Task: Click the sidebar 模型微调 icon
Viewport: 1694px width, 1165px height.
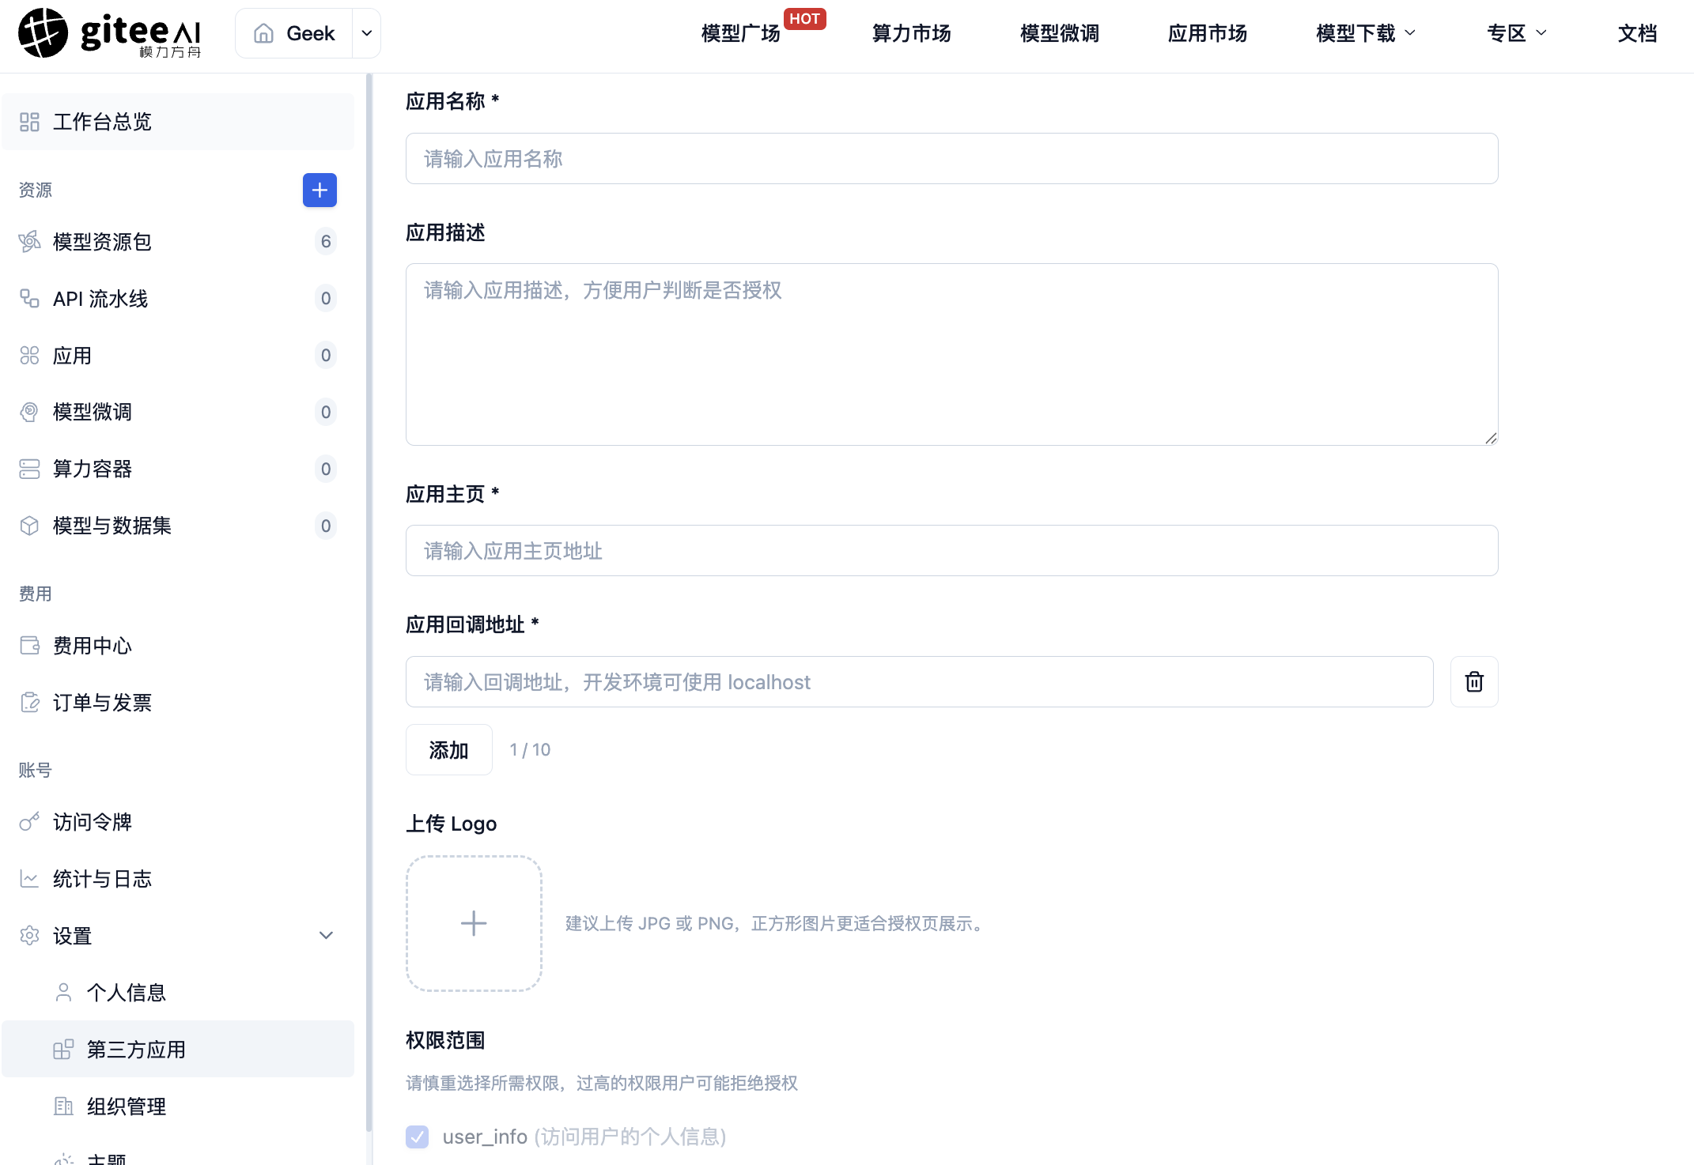Action: 29,412
